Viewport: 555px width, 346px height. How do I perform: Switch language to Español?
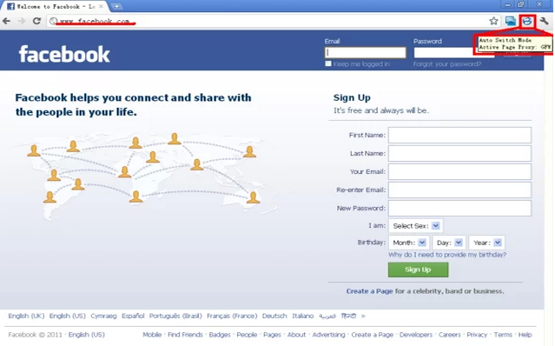click(x=133, y=316)
